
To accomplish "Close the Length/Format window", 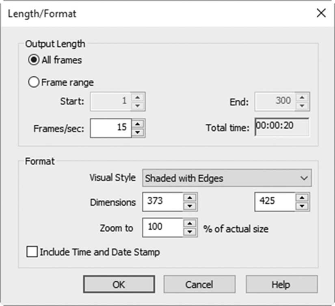I will [x=321, y=13].
